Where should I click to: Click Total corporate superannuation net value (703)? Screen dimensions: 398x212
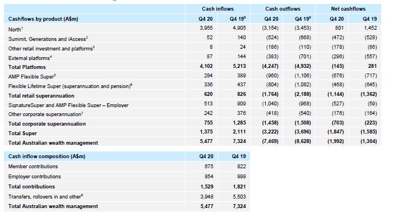tap(338, 123)
